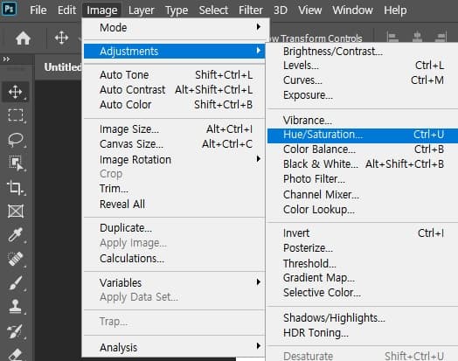458x361 pixels.
Task: Select the Frame tool
Action: (16, 212)
